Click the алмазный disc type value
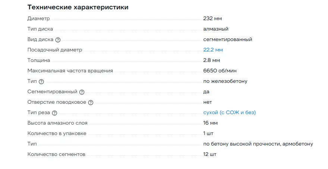328x169 pixels. click(215, 29)
